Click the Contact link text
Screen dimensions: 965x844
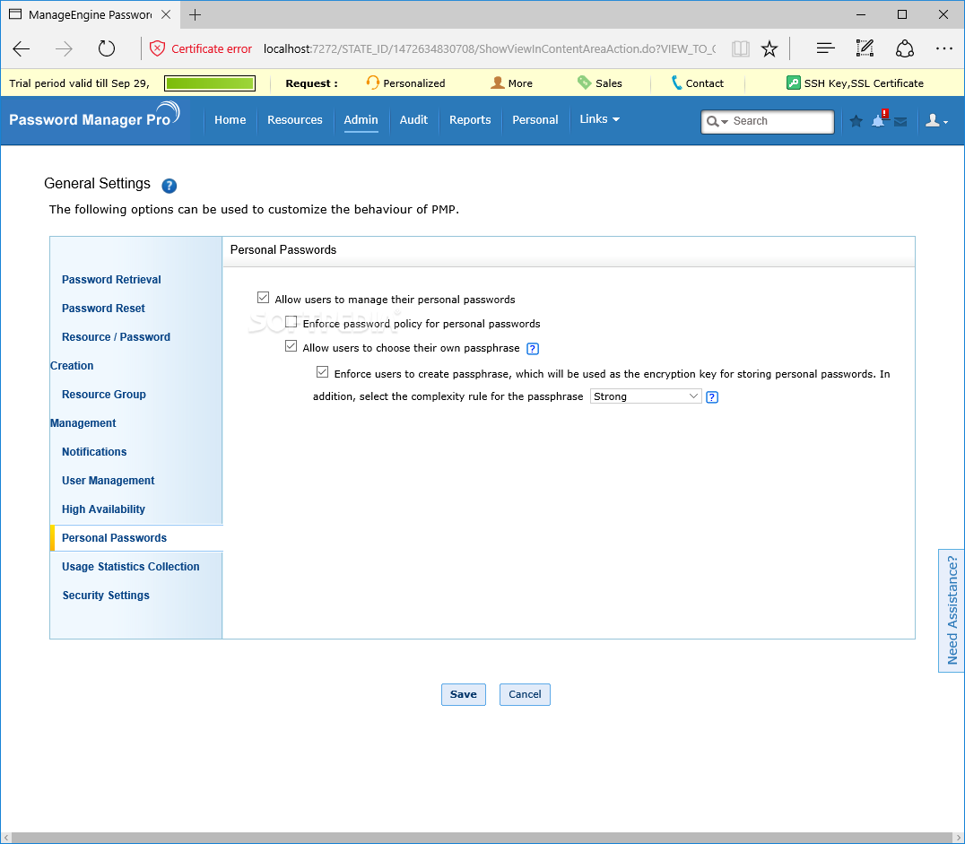point(705,83)
